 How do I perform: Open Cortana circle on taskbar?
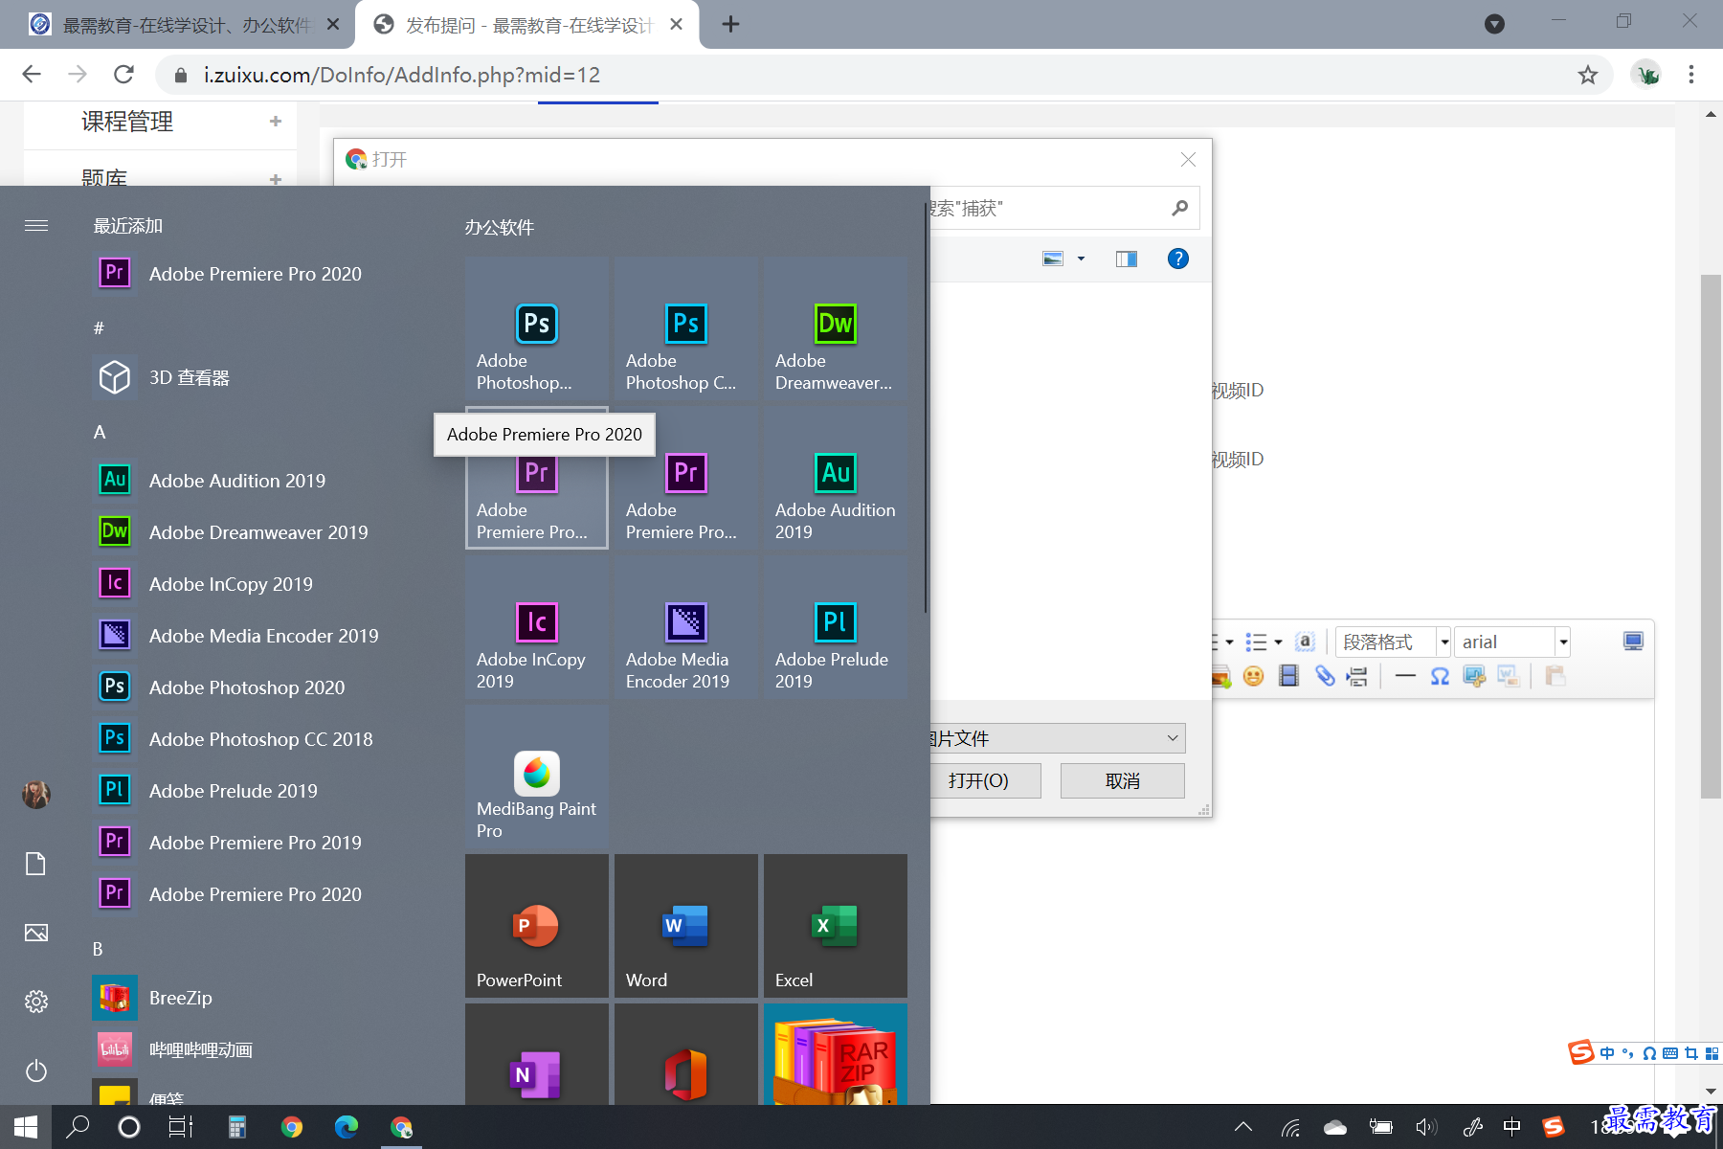(129, 1127)
